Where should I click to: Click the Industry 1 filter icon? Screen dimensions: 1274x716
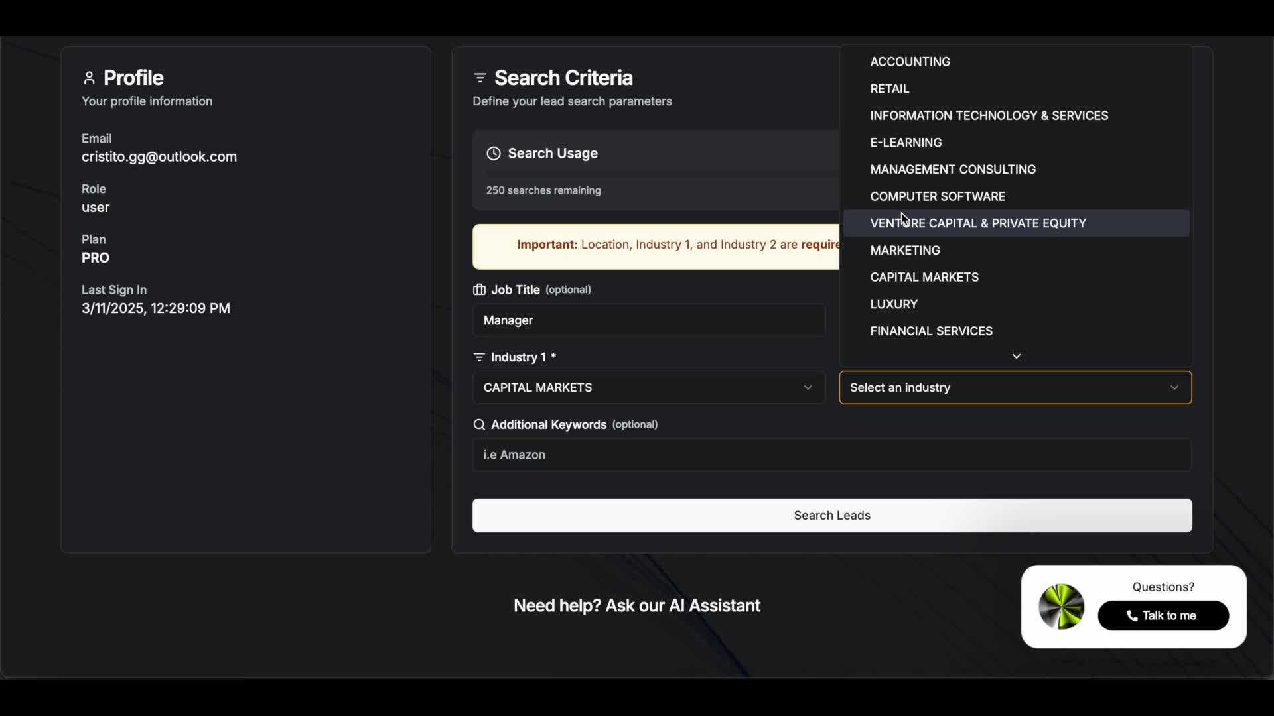[x=479, y=357]
